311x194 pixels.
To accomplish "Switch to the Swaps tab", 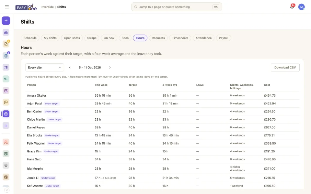I will [x=92, y=38].
